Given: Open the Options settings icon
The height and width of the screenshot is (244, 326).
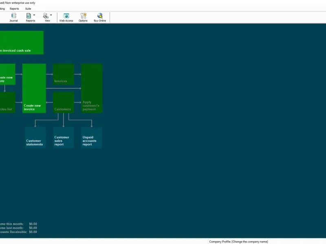Looking at the screenshot, I should (83, 17).
